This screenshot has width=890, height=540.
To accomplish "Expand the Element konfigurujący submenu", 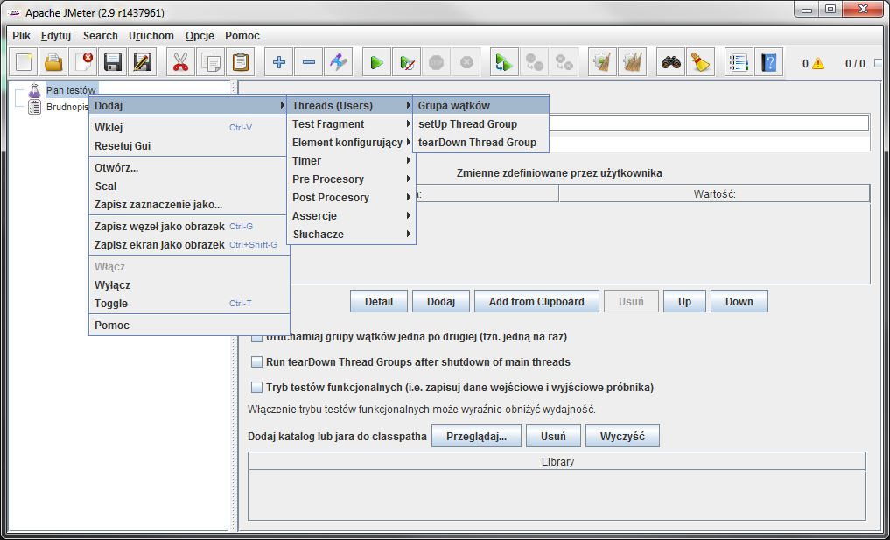I will [351, 143].
